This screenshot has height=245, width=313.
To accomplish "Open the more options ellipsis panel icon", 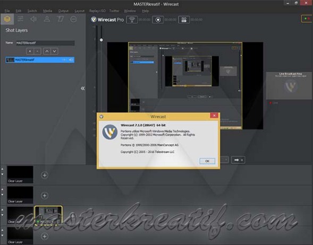I will (x=73, y=19).
